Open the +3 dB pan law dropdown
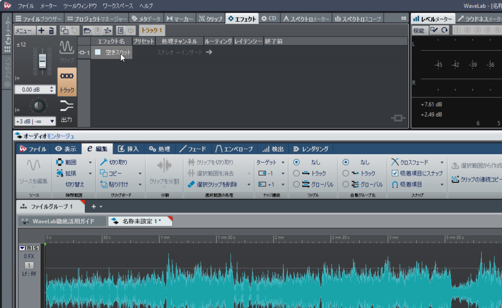The height and width of the screenshot is (308, 502). pos(35,121)
